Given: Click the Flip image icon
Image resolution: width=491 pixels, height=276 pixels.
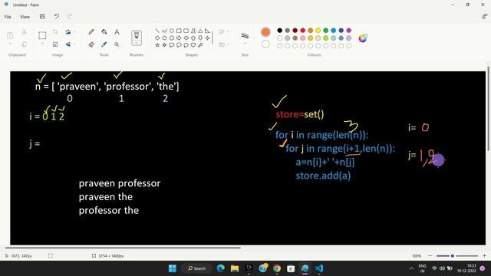Looking at the screenshot, I should pos(68,44).
